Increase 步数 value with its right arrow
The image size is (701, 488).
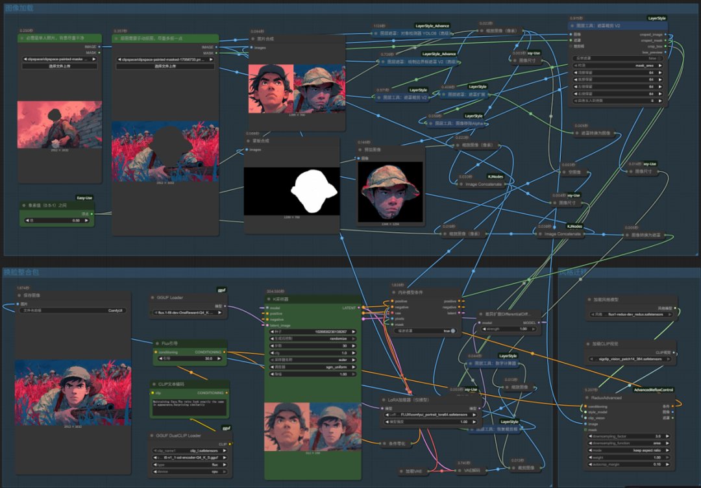click(354, 346)
